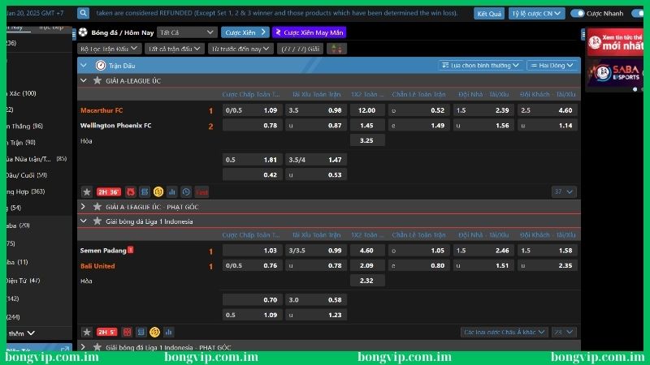Open the Hai Dòng layout dropdown
The image size is (650, 365).
pos(552,65)
